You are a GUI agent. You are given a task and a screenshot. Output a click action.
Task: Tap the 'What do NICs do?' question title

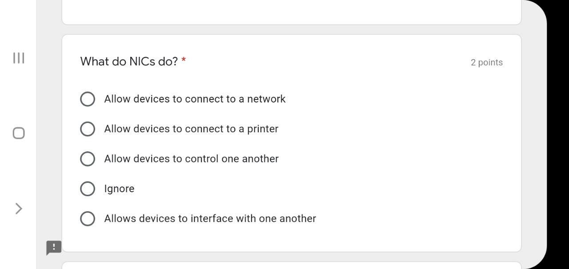tap(129, 61)
